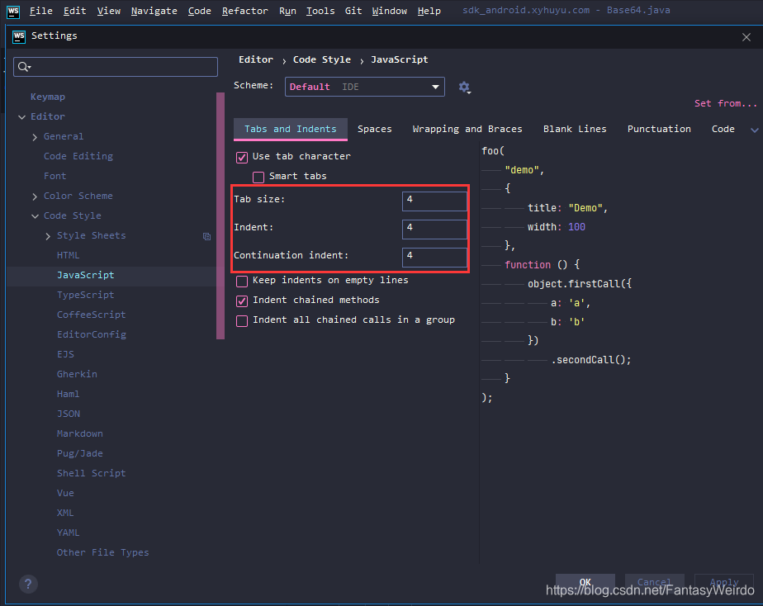Image resolution: width=763 pixels, height=606 pixels.
Task: Expand the Style Sheets node
Action: click(x=48, y=236)
